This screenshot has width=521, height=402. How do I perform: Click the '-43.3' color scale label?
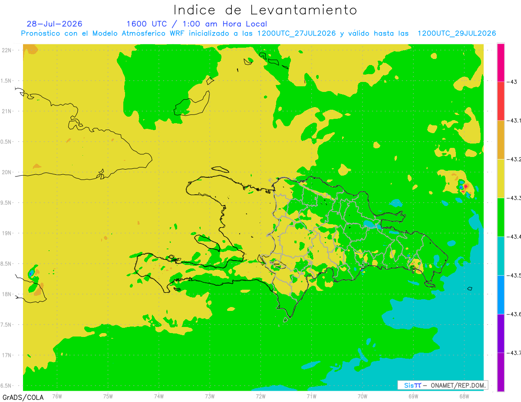(513, 198)
